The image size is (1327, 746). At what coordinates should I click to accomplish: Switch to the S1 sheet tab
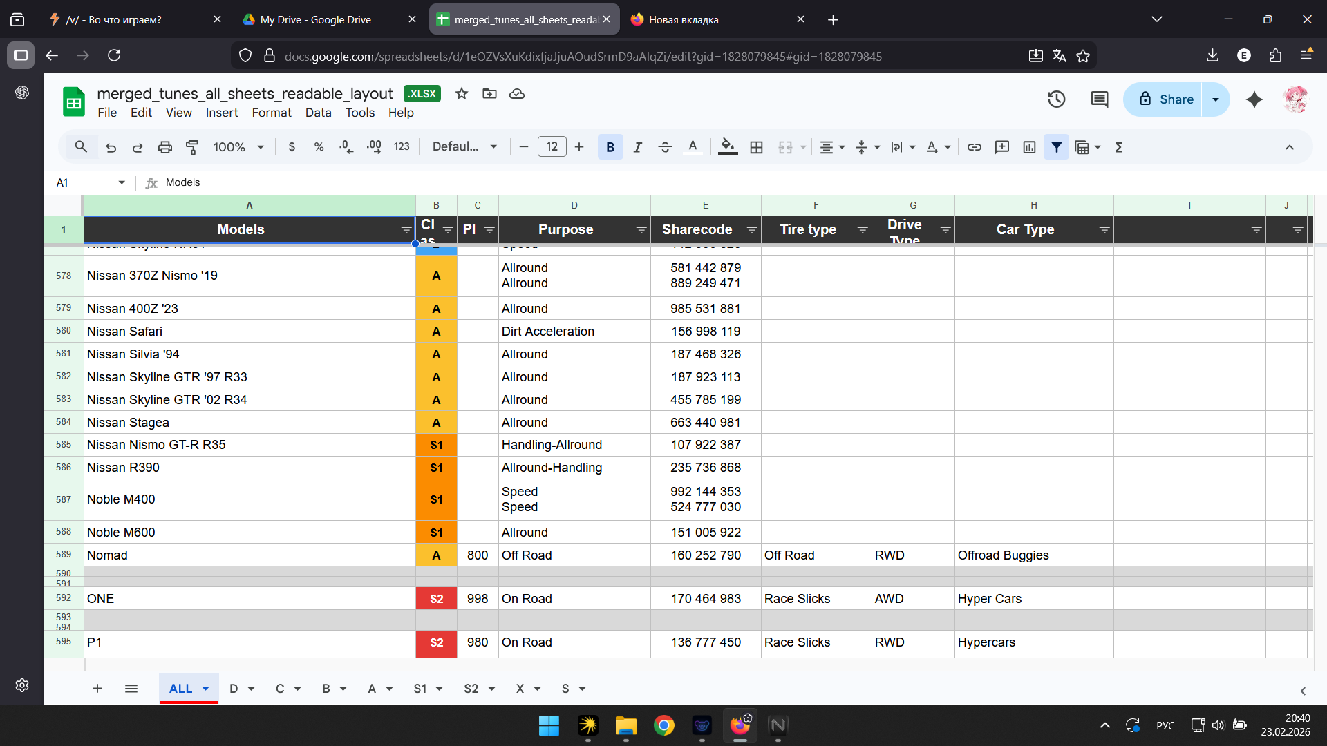pyautogui.click(x=420, y=689)
